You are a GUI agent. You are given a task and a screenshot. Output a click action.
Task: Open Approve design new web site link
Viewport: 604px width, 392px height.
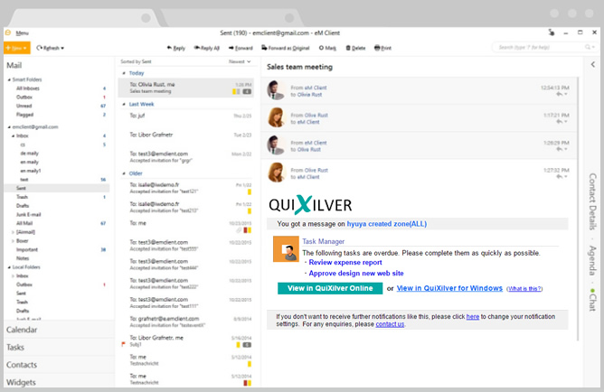356,273
